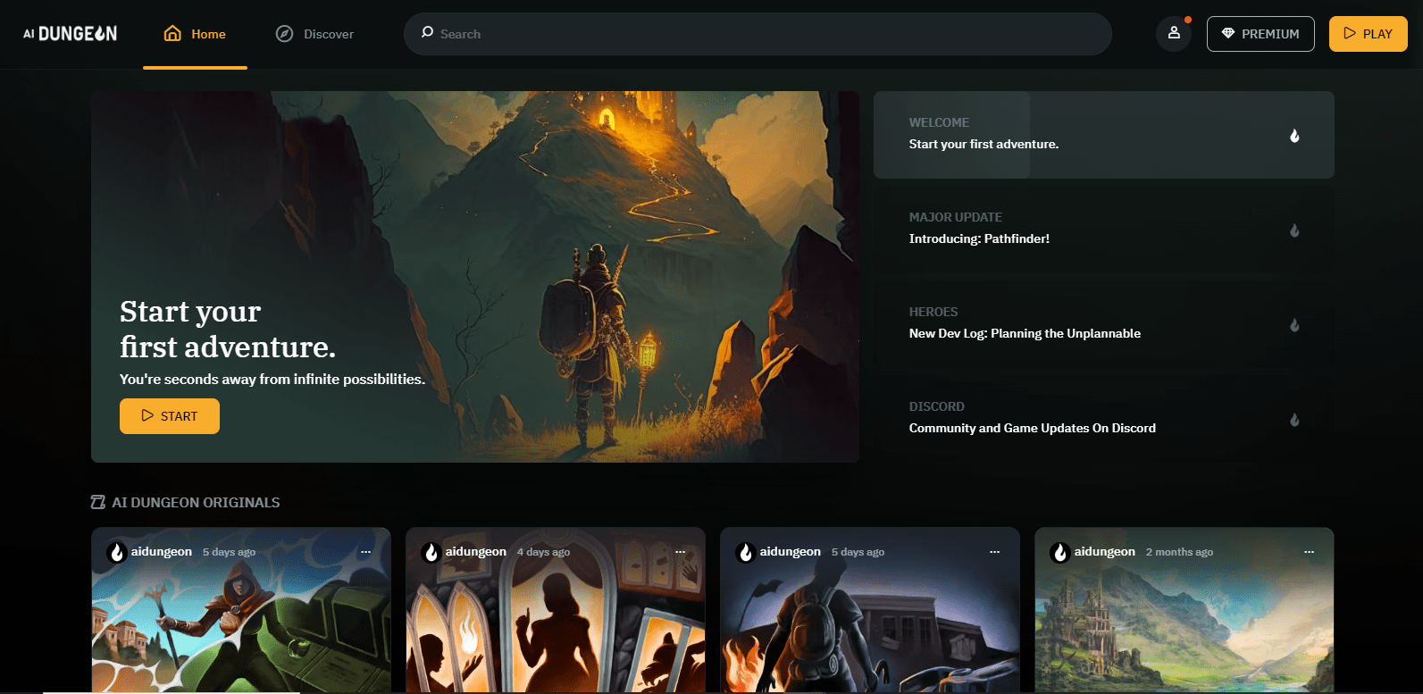Click the flame icon beside Welcome
1423x694 pixels.
pos(1294,136)
